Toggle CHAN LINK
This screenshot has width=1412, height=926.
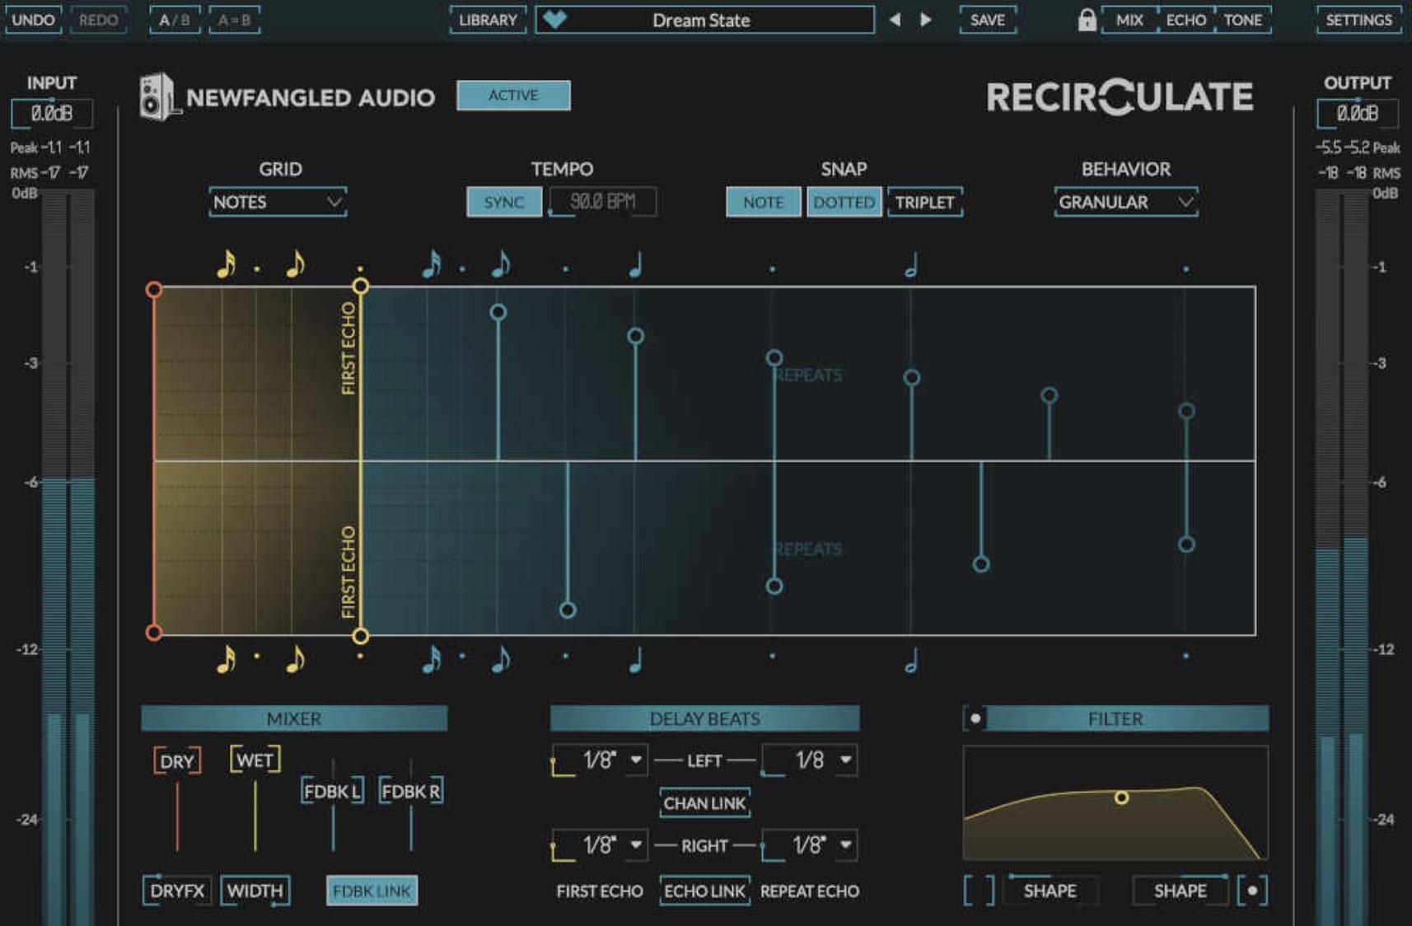[704, 802]
